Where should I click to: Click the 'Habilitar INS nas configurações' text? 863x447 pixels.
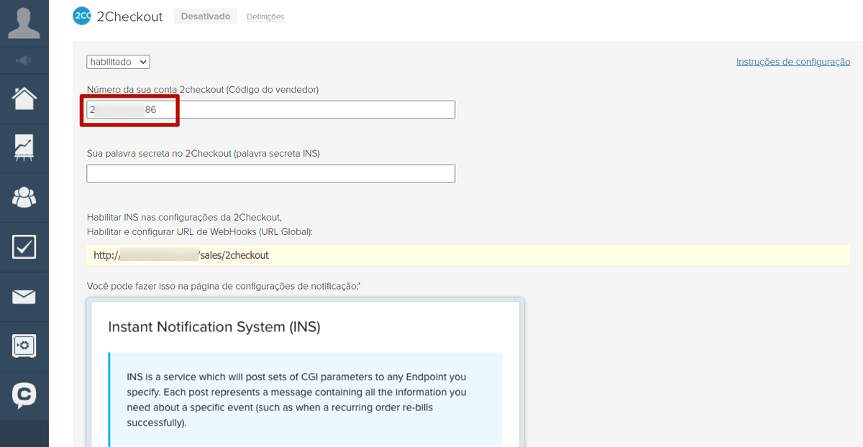pyautogui.click(x=184, y=217)
